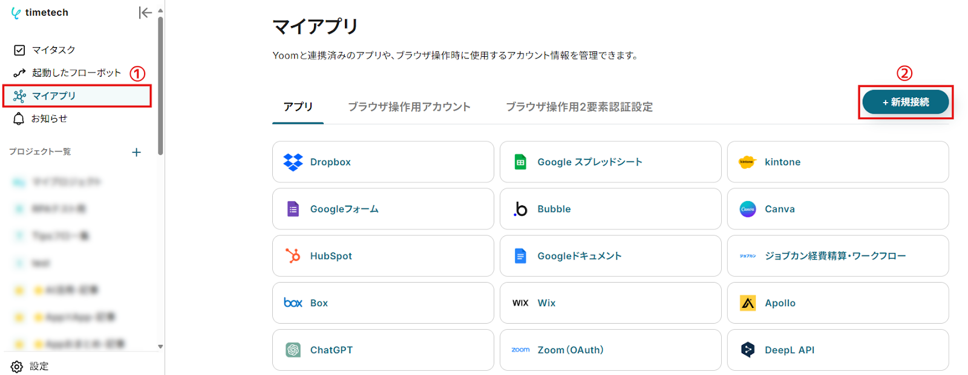Open the Dropbox app name
Viewport: 968px width, 375px height.
tap(330, 162)
